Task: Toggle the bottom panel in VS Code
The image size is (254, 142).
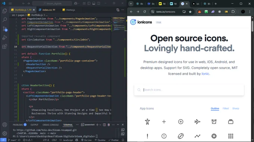Action: click(94, 3)
